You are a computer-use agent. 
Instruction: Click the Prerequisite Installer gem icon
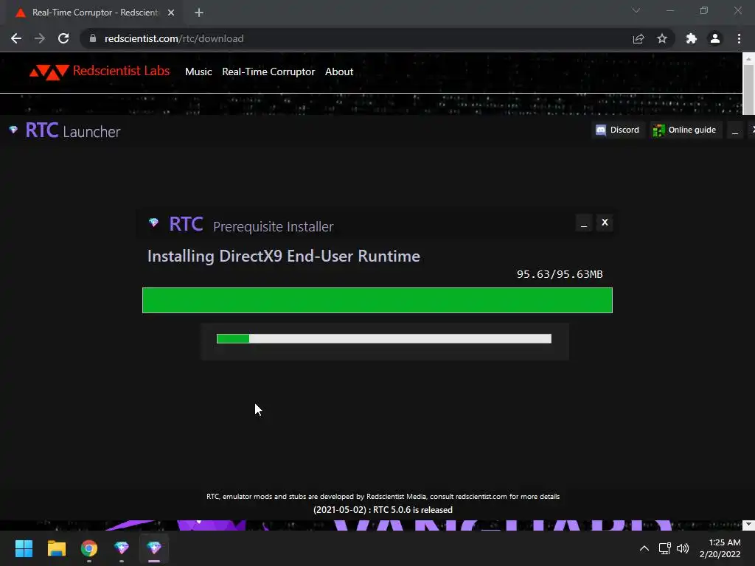[153, 223]
